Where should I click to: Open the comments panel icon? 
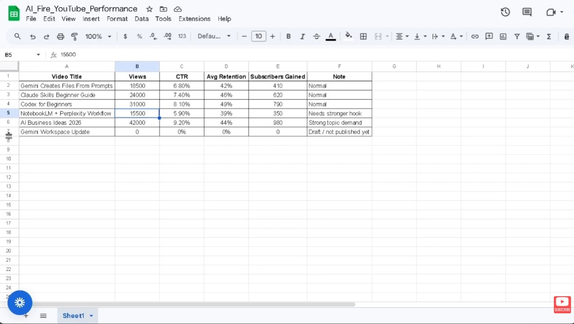[x=527, y=12]
